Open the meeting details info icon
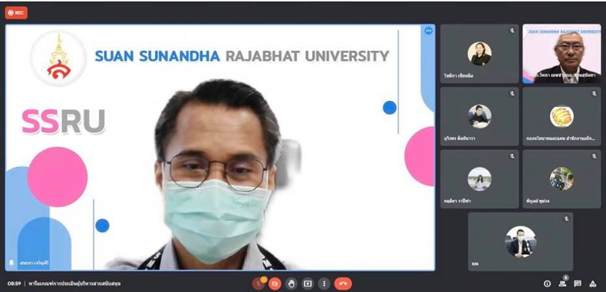Image resolution: width=606 pixels, height=292 pixels. 547,284
